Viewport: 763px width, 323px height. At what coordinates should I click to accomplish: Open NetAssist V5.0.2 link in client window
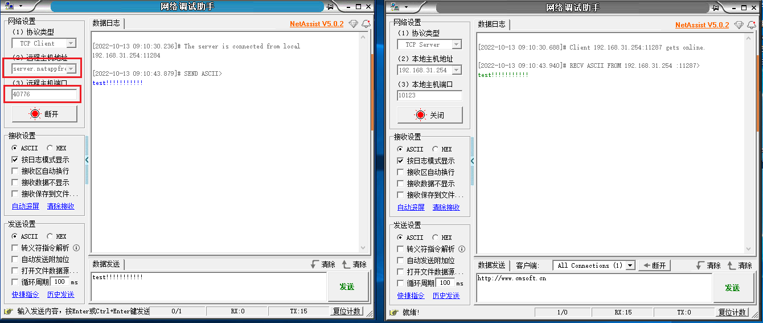(317, 24)
